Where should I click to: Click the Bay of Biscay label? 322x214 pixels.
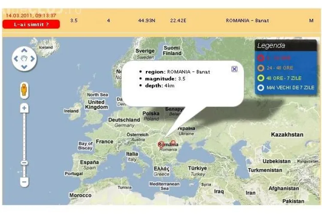coord(85,146)
